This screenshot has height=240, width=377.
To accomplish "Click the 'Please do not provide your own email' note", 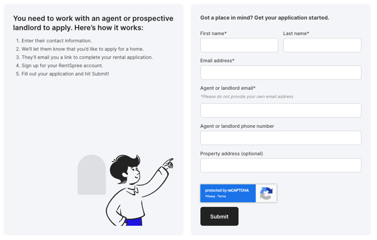I will [246, 96].
